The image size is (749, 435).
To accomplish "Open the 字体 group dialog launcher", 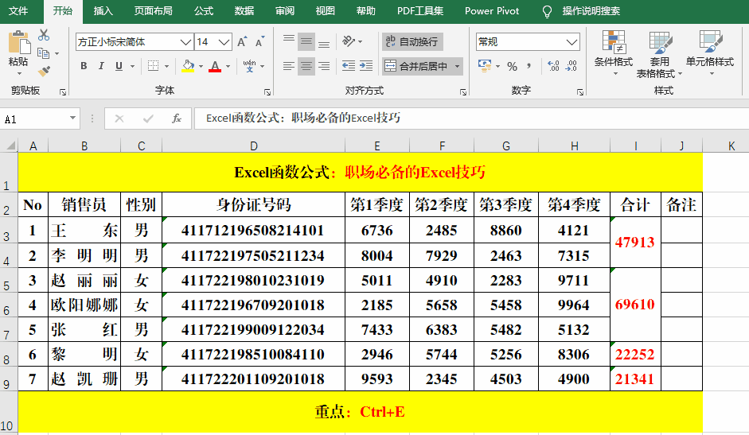I will click(267, 92).
